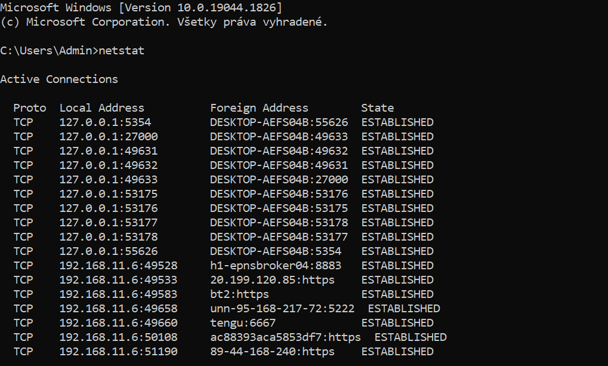Click the State column header
This screenshot has height=366, width=608.
tap(377, 108)
